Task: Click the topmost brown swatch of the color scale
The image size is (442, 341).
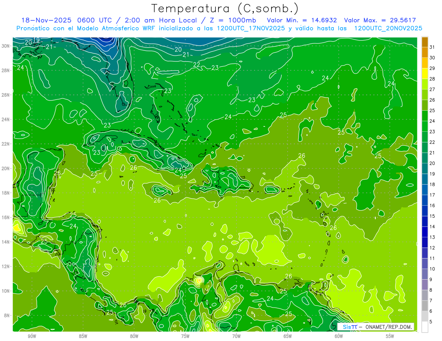Action: point(425,42)
